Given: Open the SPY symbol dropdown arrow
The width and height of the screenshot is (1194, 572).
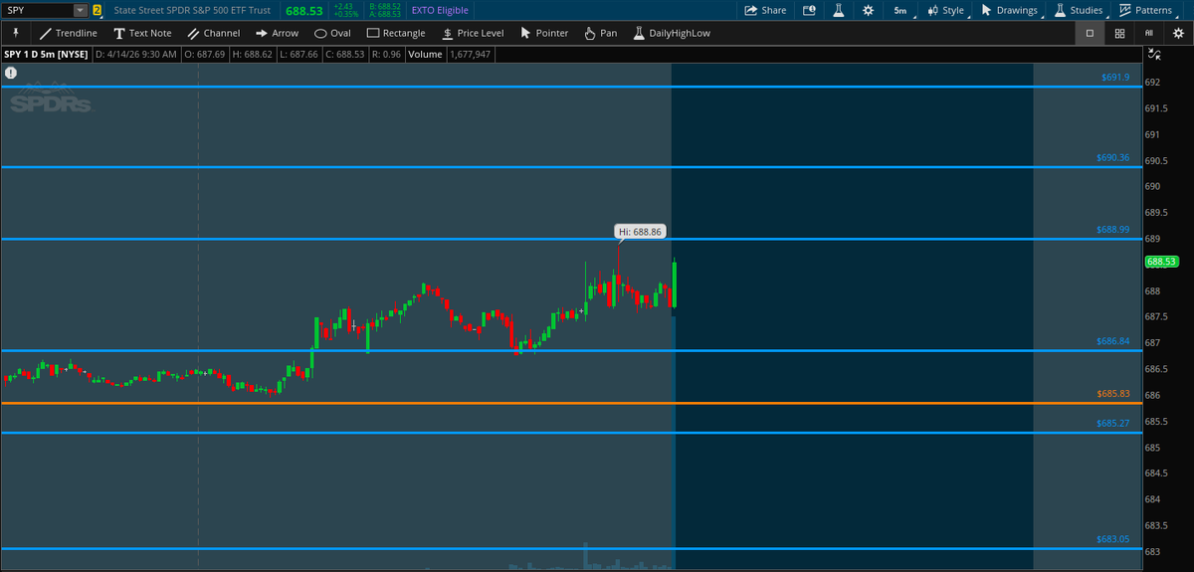Looking at the screenshot, I should (x=80, y=10).
